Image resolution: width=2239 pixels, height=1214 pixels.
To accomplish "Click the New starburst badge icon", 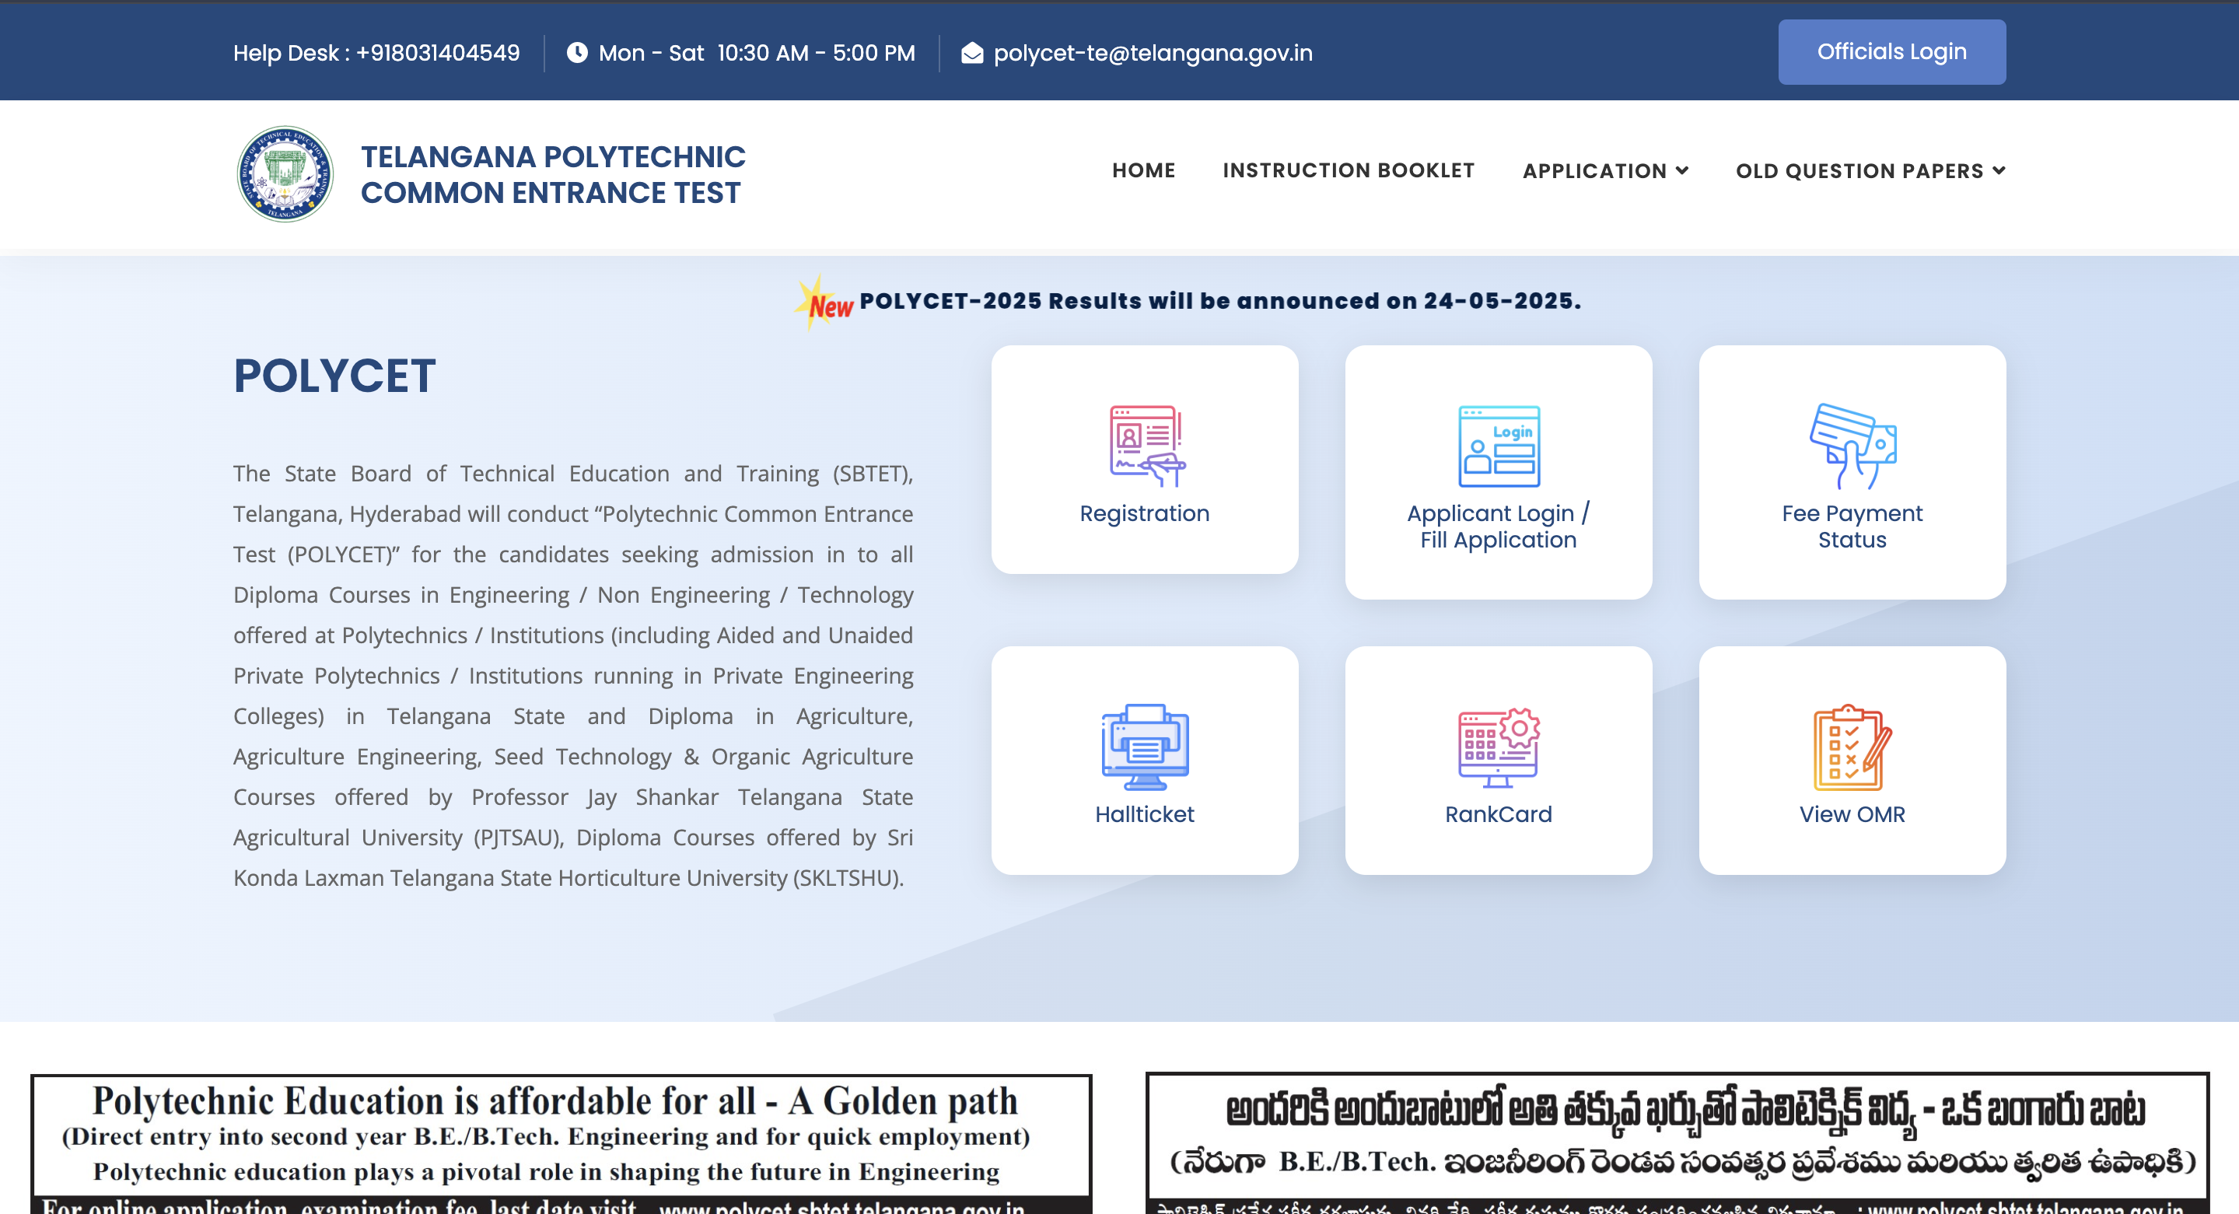I will tap(823, 303).
